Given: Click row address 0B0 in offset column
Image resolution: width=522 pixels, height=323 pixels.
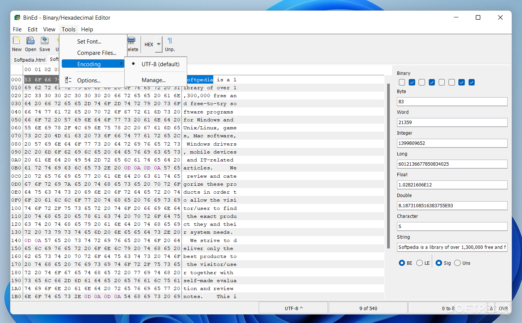Looking at the screenshot, I should tap(17, 168).
